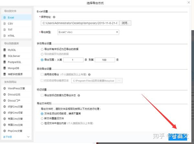Click the 保存地址 file path field

(x=80, y=23)
